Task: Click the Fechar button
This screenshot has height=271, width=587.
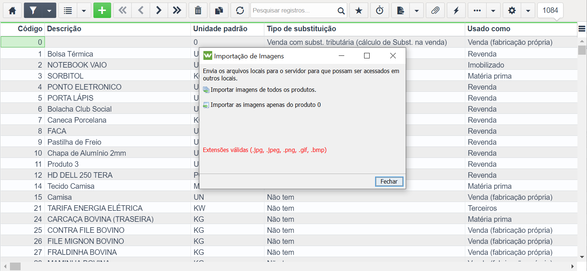Action: [x=389, y=181]
